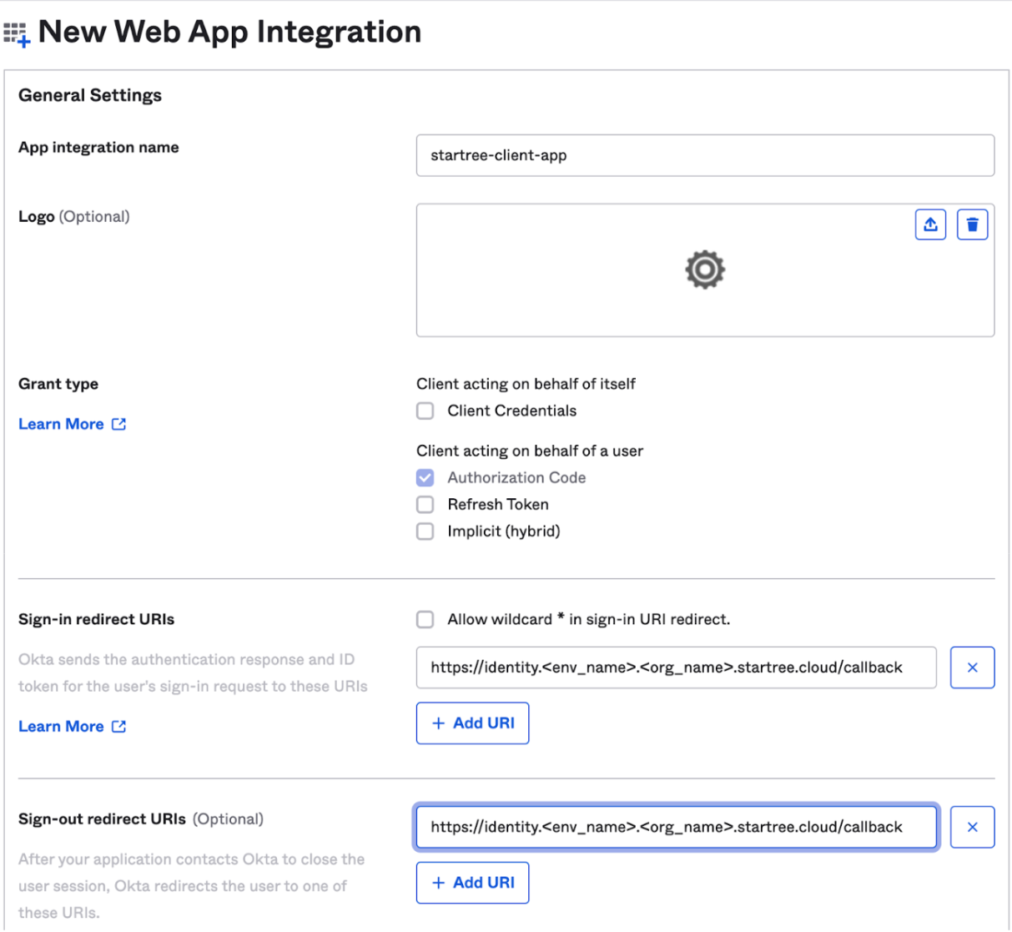
Task: Allow wildcard in sign-in URI redirect
Action: pyautogui.click(x=425, y=620)
